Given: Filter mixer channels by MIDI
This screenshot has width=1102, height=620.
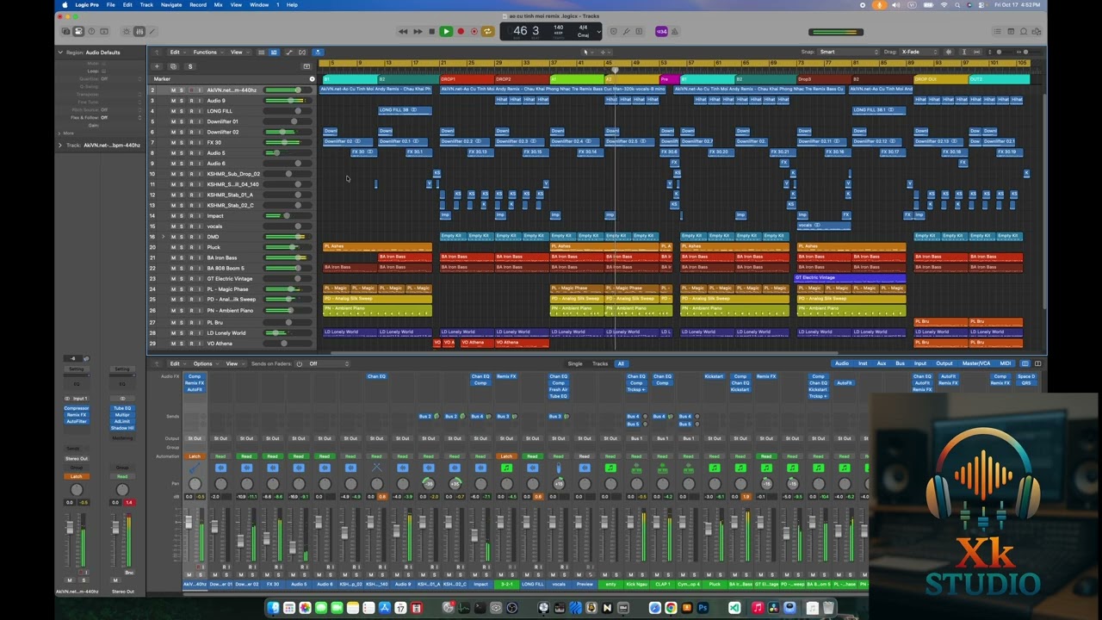Looking at the screenshot, I should pos(1006,363).
